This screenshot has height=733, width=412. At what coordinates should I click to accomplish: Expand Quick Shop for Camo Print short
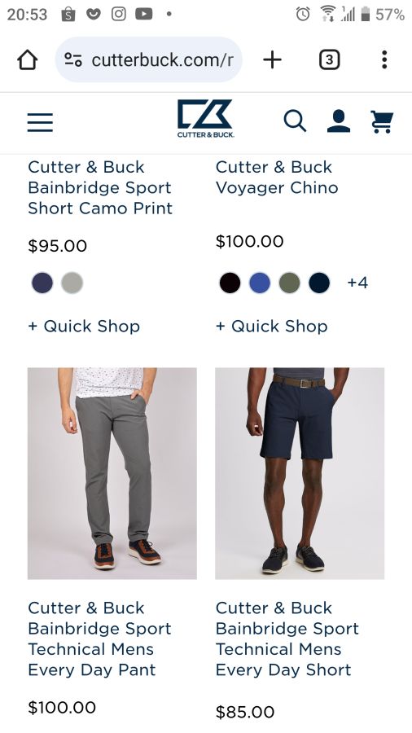[84, 327]
